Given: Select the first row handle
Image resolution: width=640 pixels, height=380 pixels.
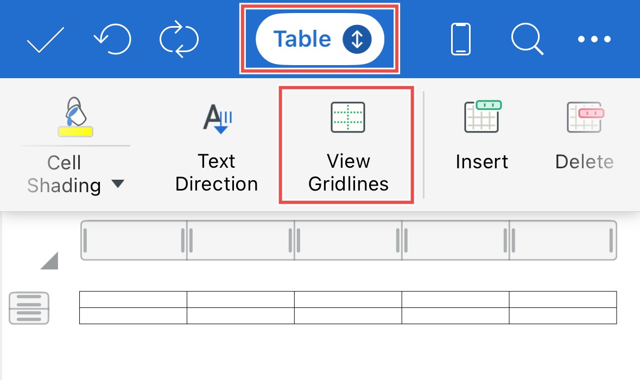Looking at the screenshot, I should 29,308.
